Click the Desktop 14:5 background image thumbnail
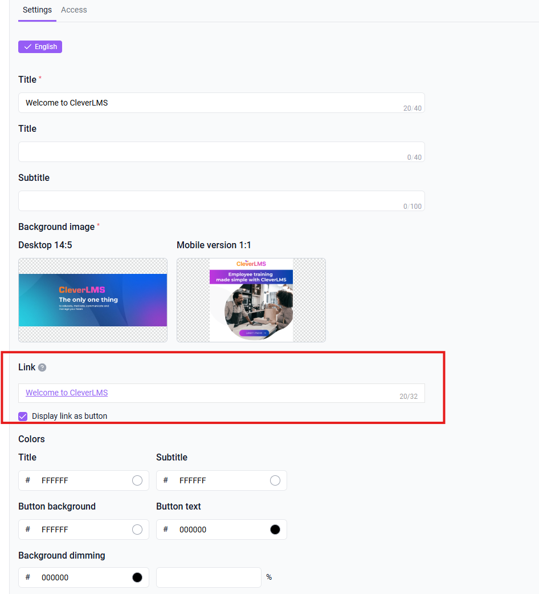 coord(93,300)
